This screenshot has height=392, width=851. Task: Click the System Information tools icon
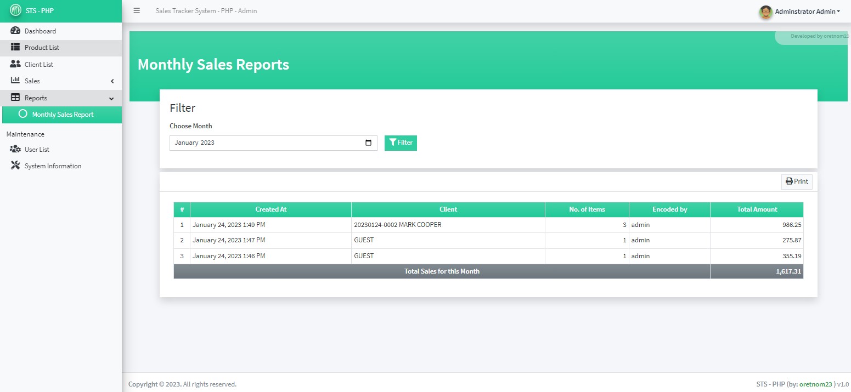[x=15, y=166]
